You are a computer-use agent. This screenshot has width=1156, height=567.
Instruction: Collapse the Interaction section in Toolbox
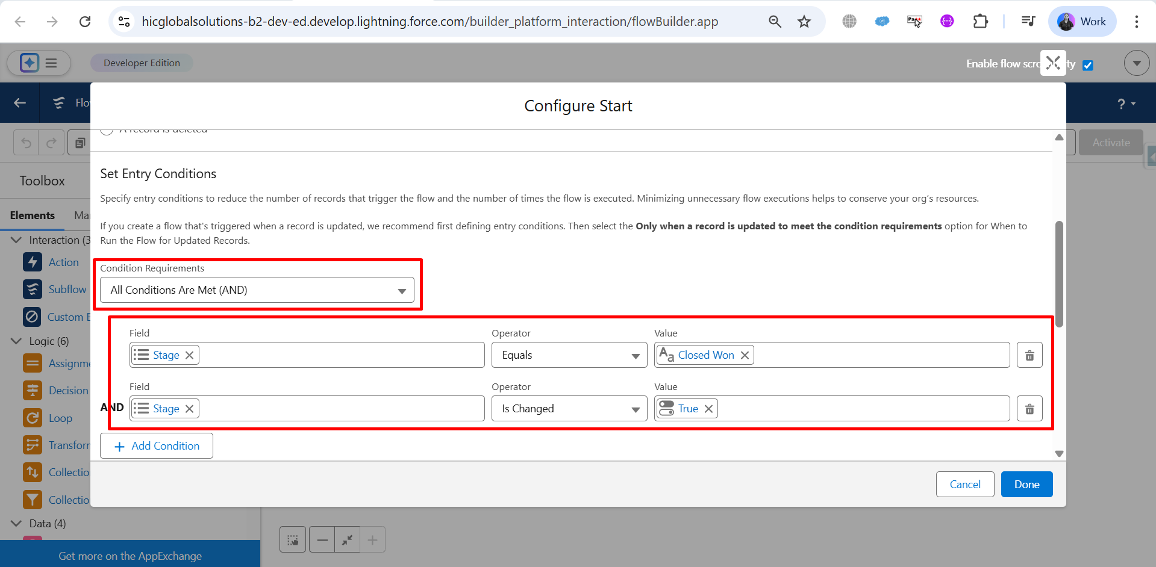16,240
